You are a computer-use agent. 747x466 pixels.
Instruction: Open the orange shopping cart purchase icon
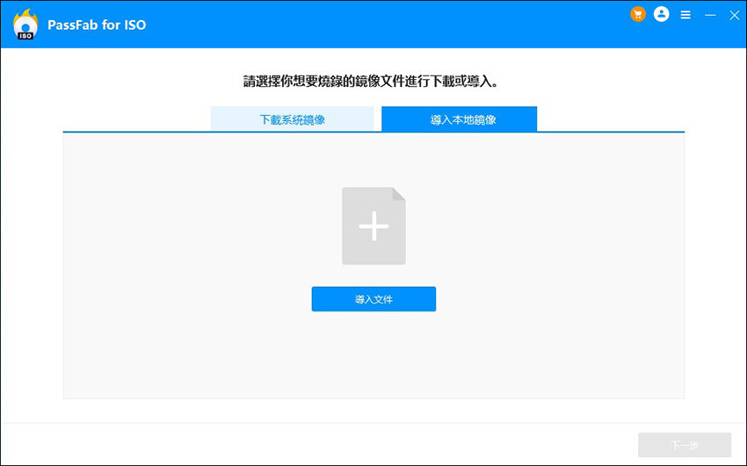tap(638, 14)
